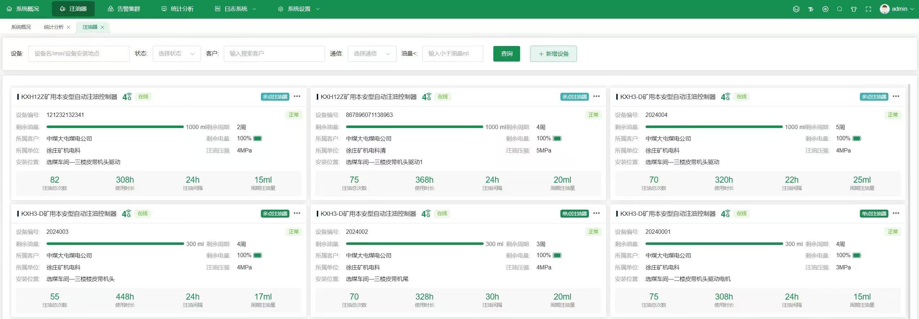Open the 选择状态 status dropdown

coord(177,54)
